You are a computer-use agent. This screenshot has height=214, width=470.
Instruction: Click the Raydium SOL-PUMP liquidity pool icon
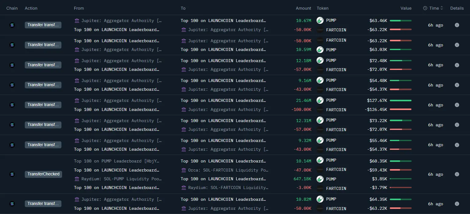77,179
